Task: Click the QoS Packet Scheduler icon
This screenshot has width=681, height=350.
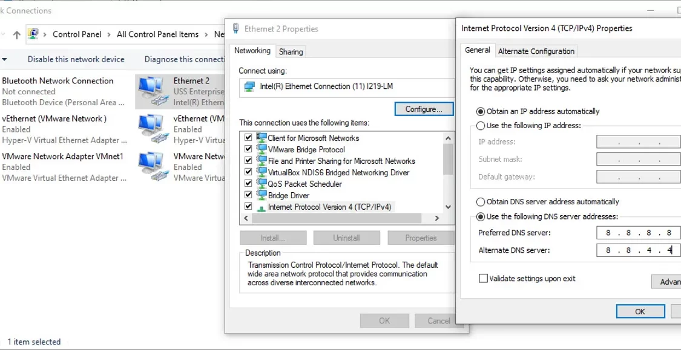Action: click(x=262, y=183)
